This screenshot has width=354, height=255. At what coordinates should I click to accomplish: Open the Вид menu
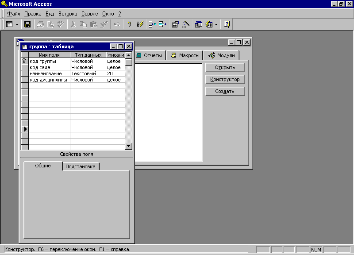(x=50, y=14)
